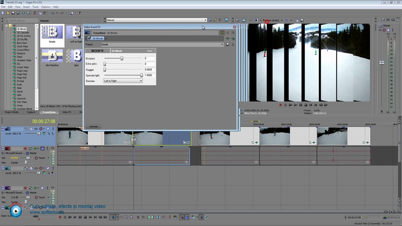Toggle Mute on video track 1
Viewport: 402px width, 226px height.
48,129
